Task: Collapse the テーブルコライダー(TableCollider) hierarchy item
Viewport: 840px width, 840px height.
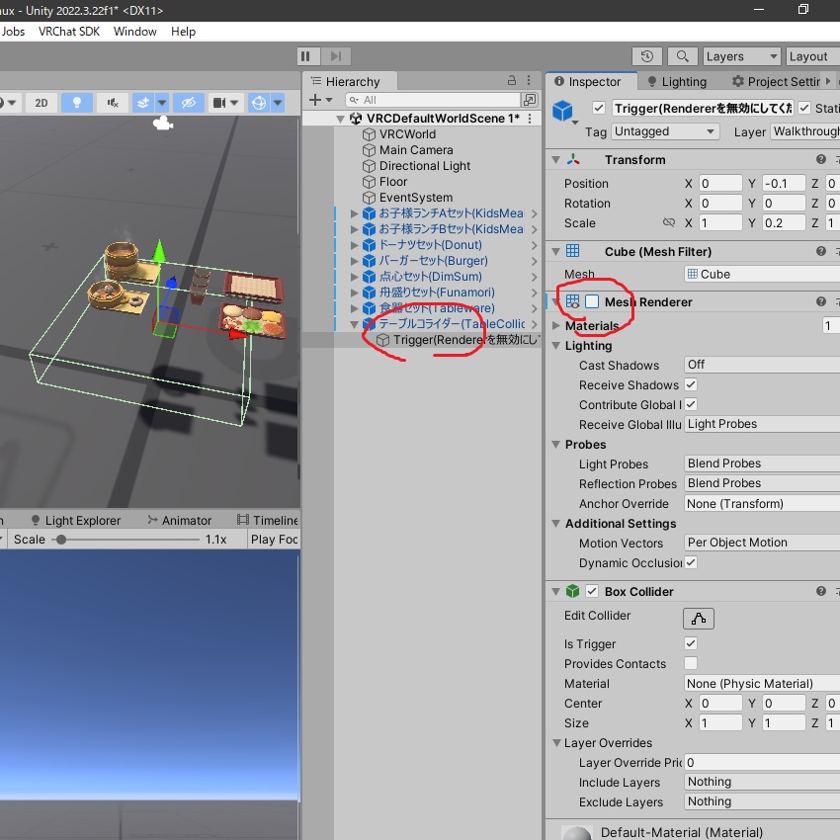Action: (x=354, y=324)
